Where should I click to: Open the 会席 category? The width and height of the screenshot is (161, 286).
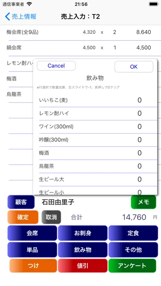[32, 233]
